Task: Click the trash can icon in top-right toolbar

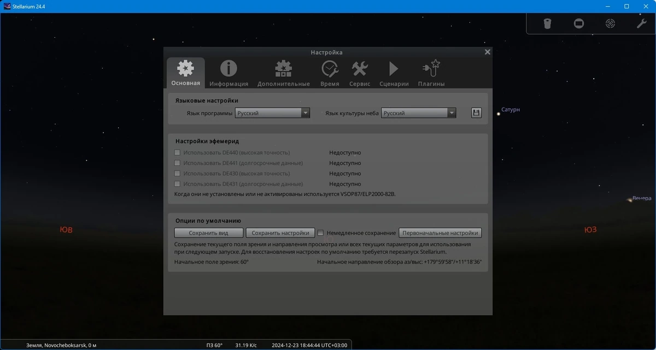Action: (547, 23)
